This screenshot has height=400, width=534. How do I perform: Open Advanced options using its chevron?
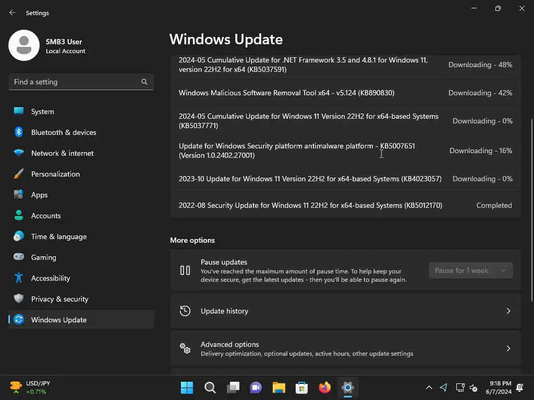click(508, 348)
